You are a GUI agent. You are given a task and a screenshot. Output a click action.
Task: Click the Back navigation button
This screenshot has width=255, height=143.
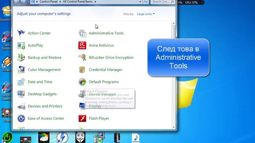coord(16,2)
